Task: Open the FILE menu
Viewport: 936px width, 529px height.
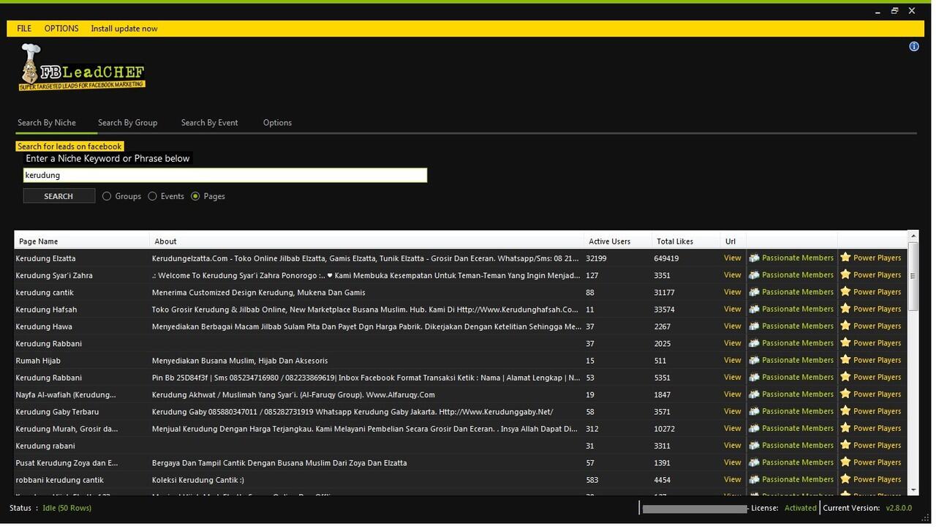Action: (24, 29)
